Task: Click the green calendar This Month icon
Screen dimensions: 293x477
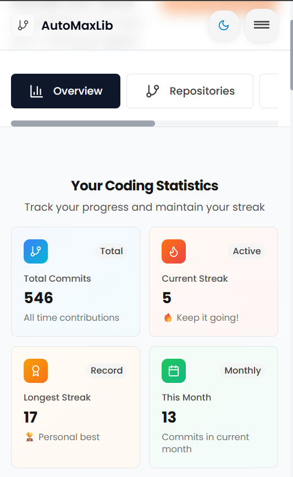Action: tap(174, 370)
